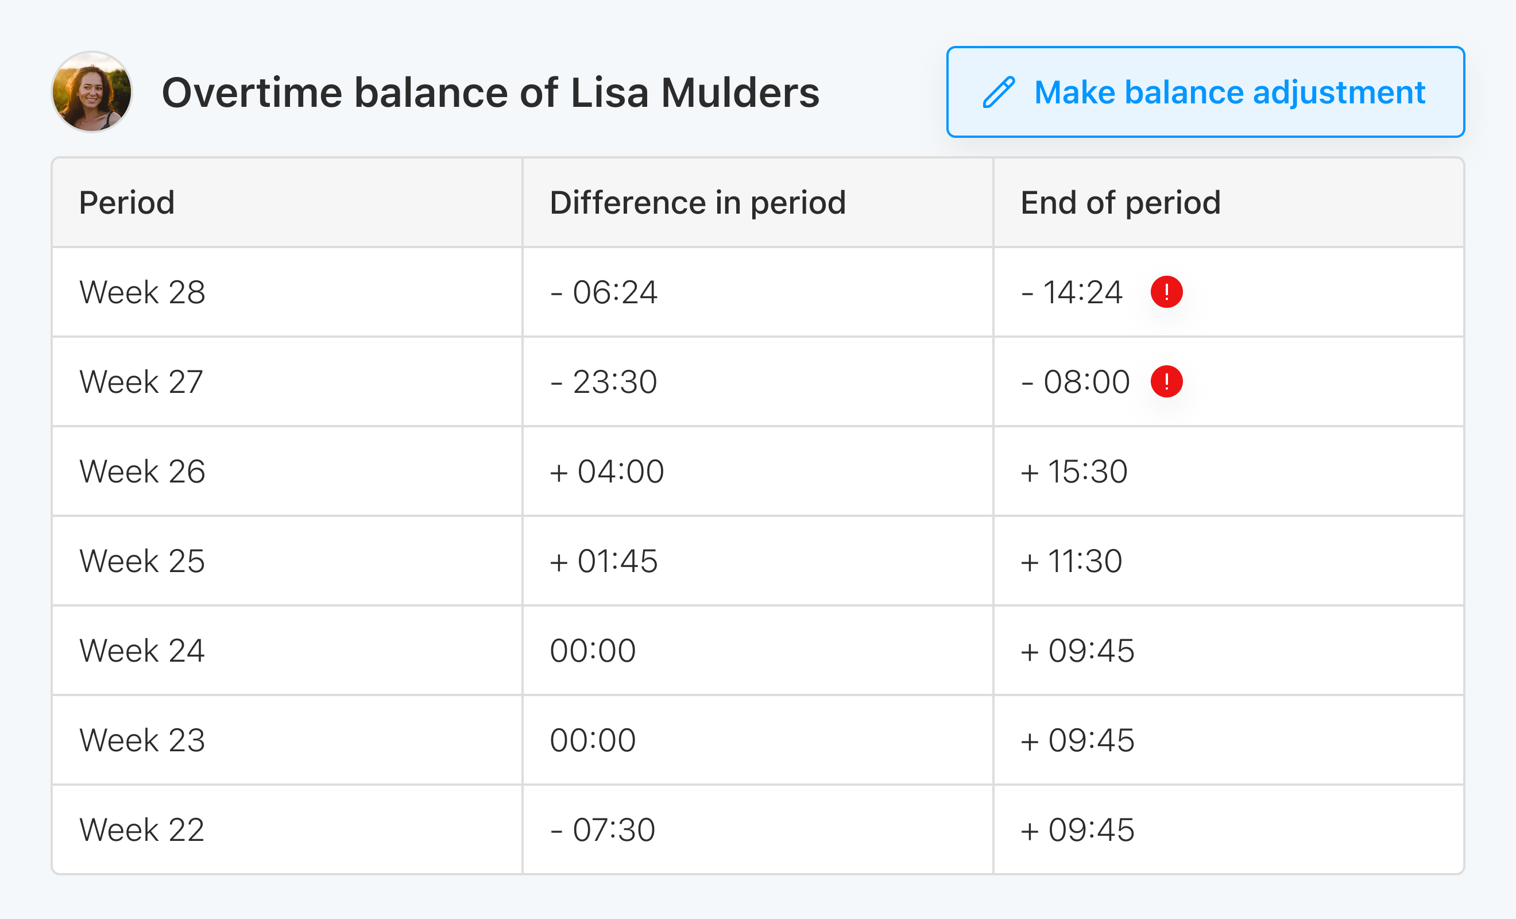Click the - 23:30 difference value
1516x919 pixels.
click(x=604, y=381)
